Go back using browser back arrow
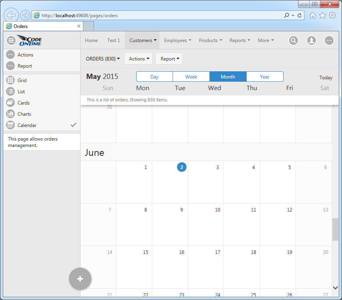 [x=11, y=15]
